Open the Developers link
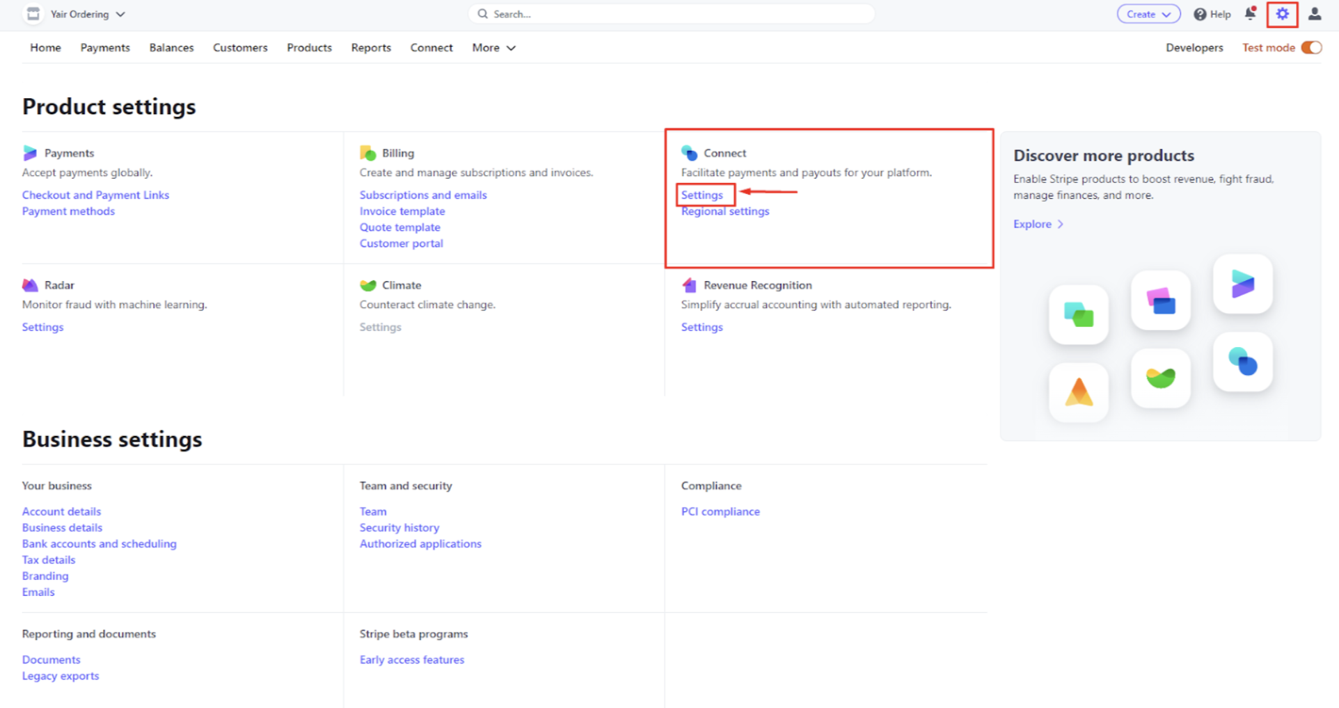Image resolution: width=1339 pixels, height=708 pixels. [x=1194, y=48]
